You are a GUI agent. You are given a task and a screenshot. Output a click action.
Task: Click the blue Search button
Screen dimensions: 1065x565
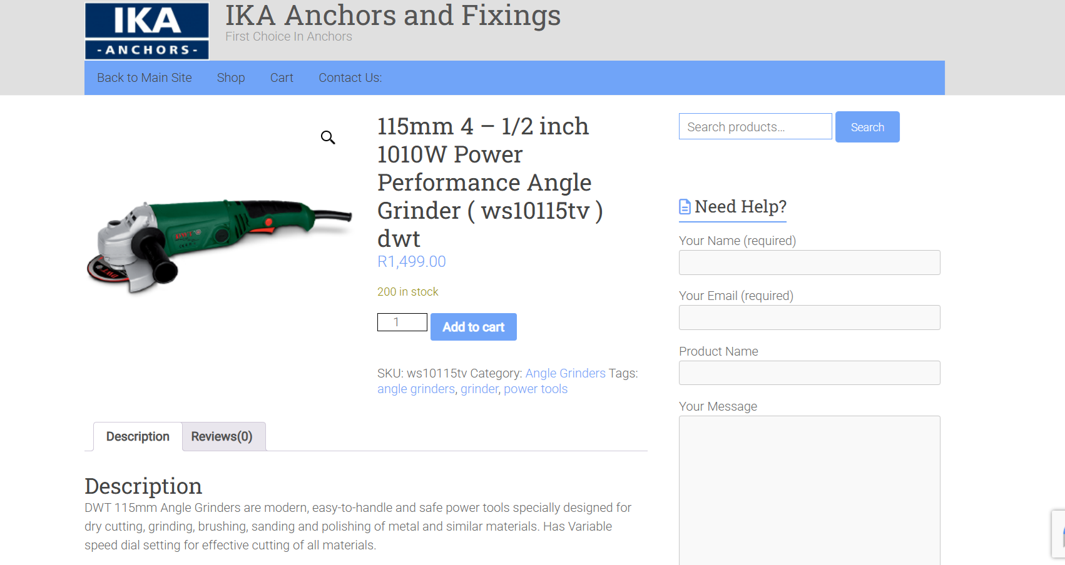point(867,127)
